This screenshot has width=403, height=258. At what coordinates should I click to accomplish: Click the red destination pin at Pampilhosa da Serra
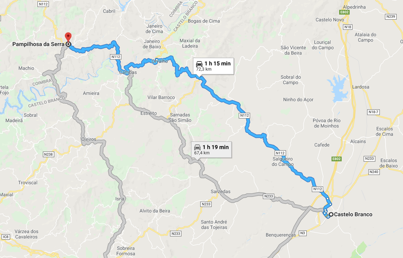click(68, 36)
